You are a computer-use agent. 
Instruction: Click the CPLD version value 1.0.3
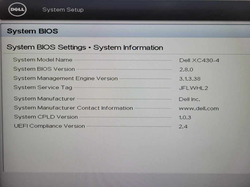(x=185, y=118)
